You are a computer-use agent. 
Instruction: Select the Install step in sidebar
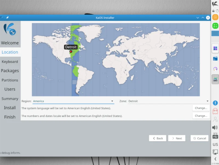(10, 108)
